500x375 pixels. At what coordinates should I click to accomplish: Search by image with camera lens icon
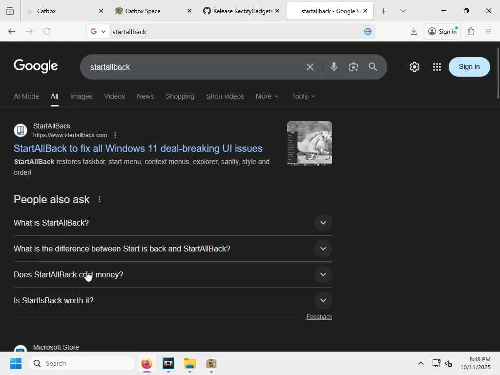pos(354,67)
